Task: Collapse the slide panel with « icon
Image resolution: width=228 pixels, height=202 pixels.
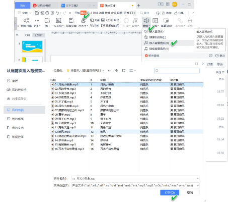Action: click(x=17, y=35)
